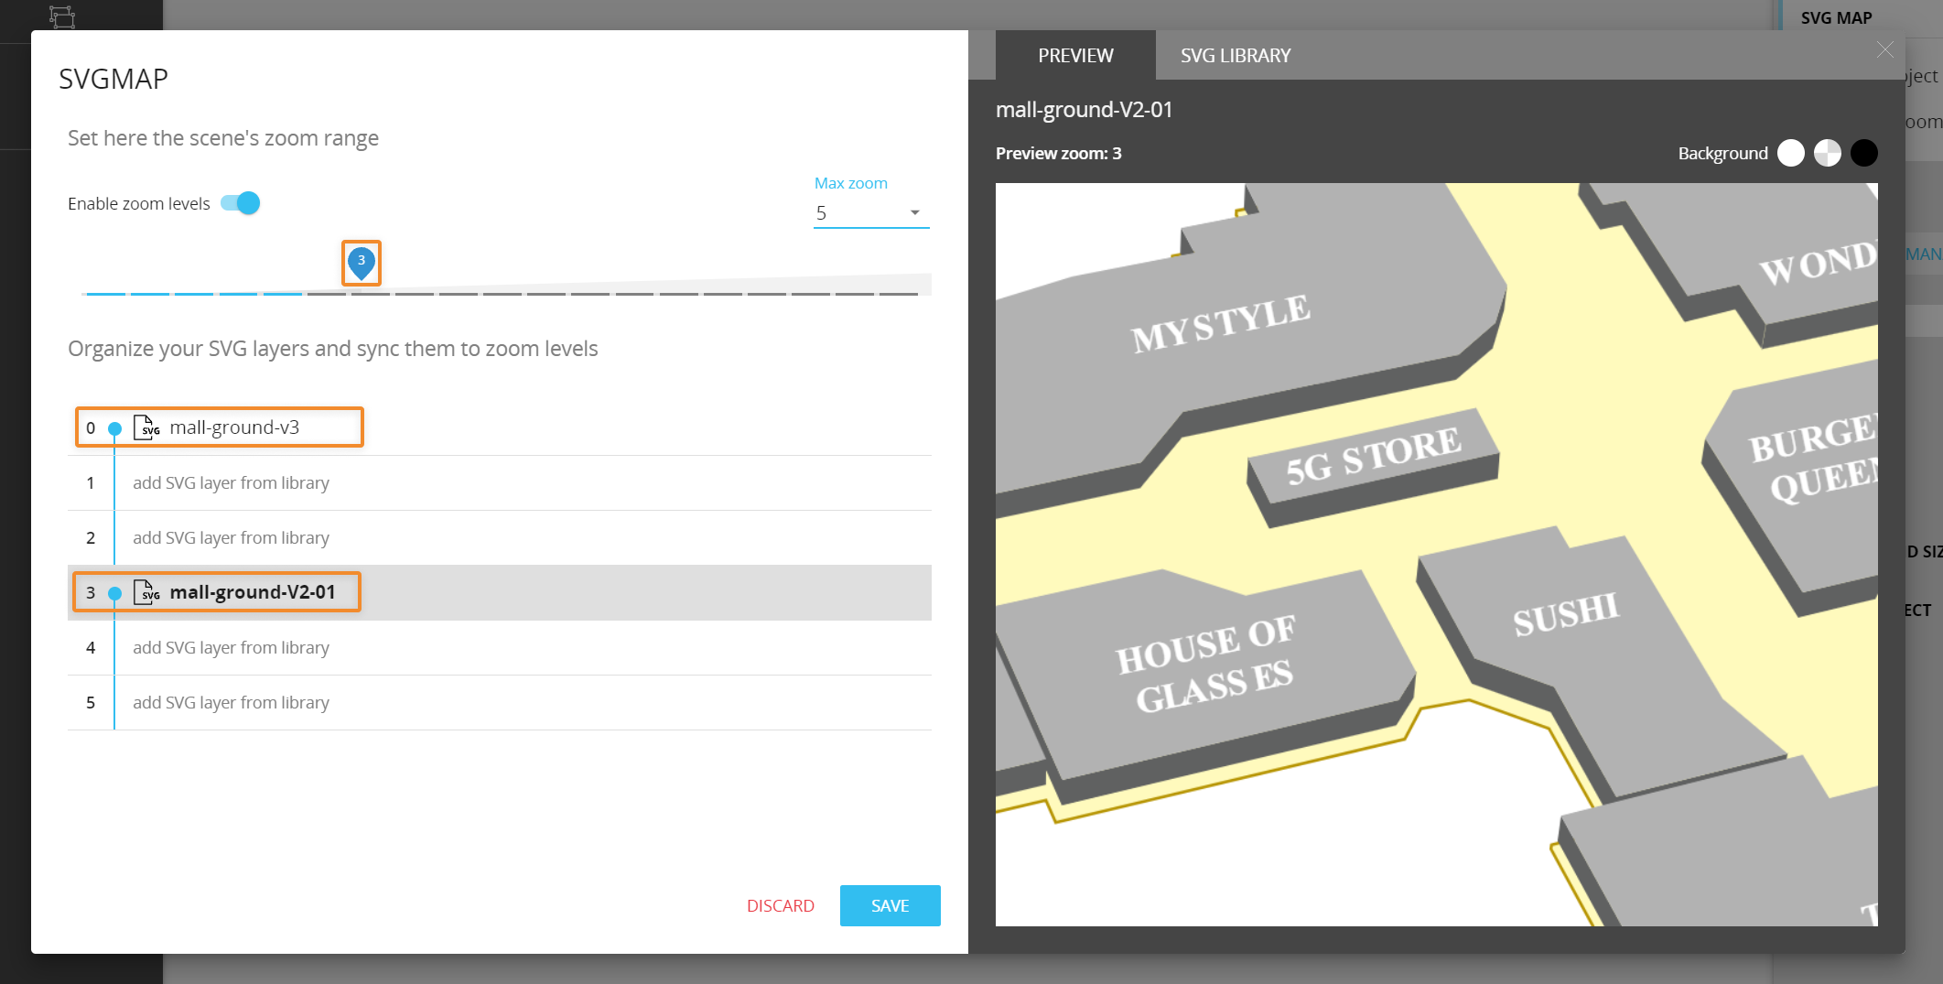Add SVG layer from library at level 1
Image resolution: width=1943 pixels, height=984 pixels.
(231, 483)
